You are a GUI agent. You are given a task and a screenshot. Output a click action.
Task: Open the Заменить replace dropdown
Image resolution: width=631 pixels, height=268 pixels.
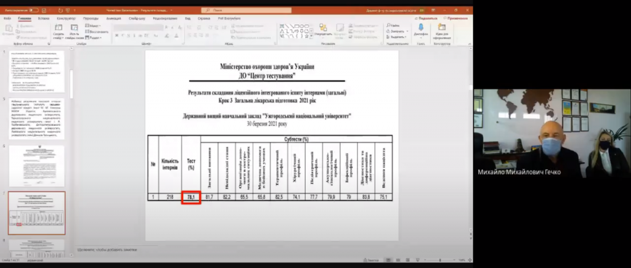click(397, 31)
